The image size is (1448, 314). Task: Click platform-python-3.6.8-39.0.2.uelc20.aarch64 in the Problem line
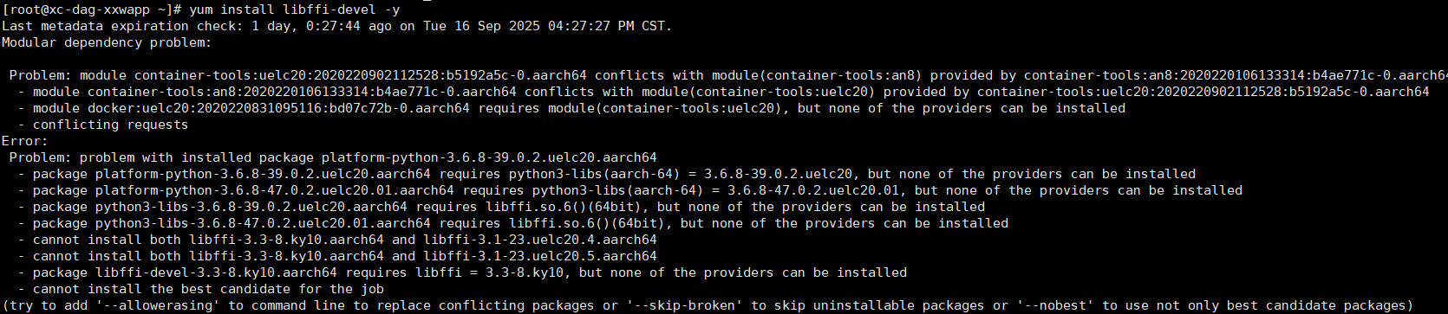point(489,157)
